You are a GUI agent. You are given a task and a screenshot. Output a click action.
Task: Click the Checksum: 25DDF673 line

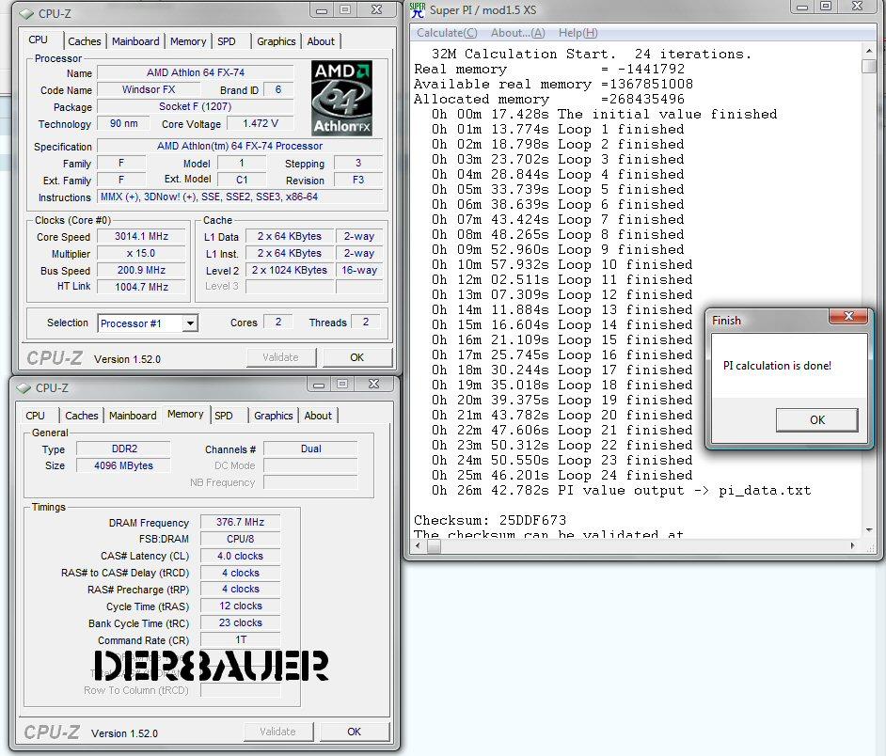490,520
